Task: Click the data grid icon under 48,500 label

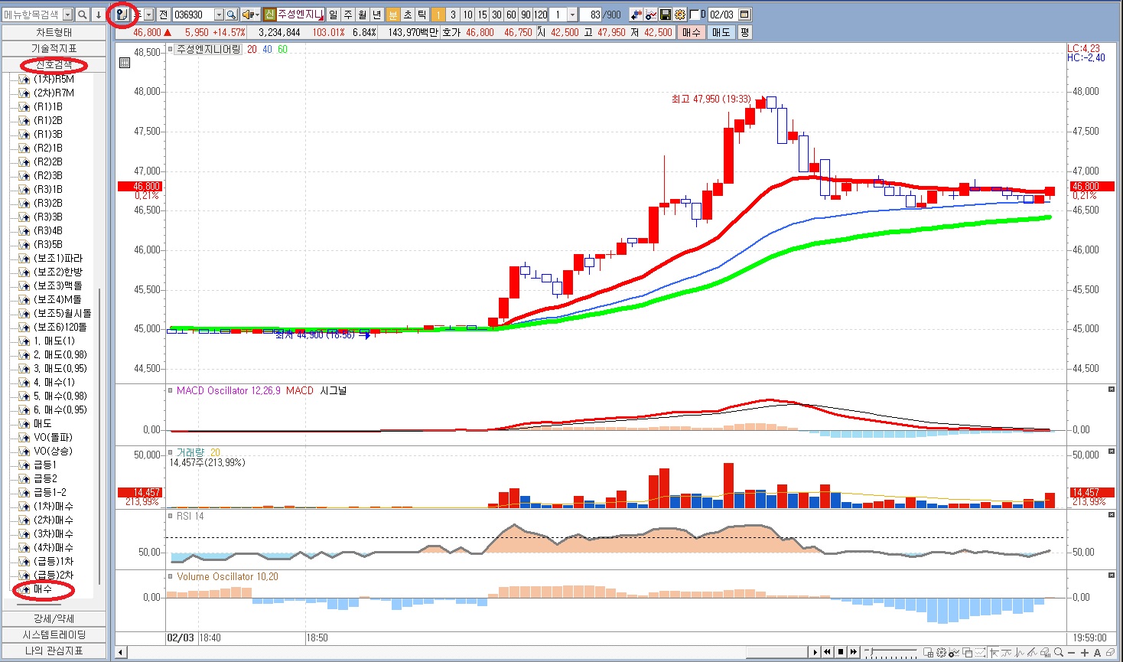Action: tap(125, 63)
